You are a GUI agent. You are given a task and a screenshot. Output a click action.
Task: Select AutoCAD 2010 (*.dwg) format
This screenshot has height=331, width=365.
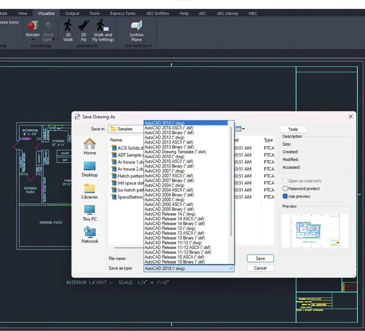click(164, 157)
